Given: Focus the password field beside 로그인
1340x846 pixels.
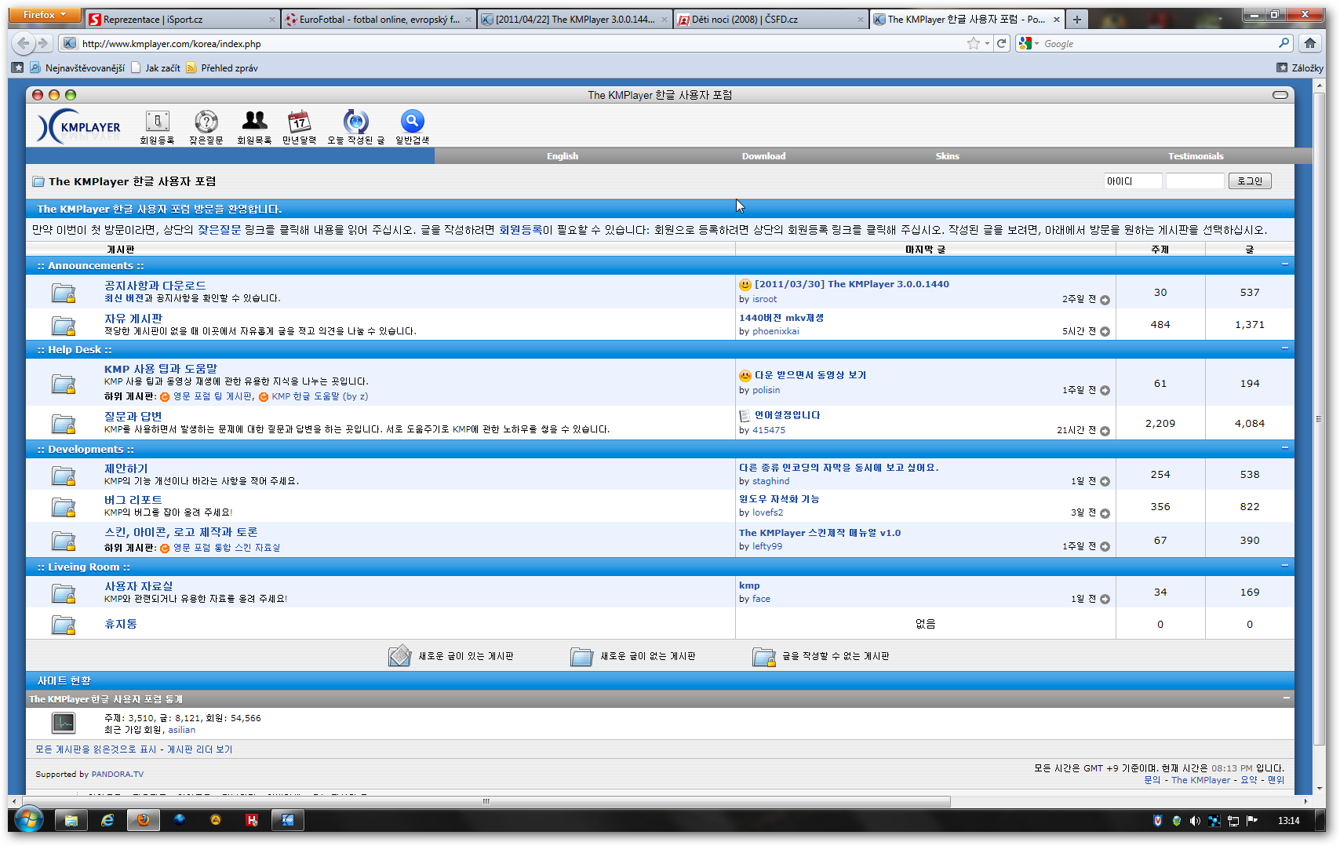Looking at the screenshot, I should [1195, 181].
